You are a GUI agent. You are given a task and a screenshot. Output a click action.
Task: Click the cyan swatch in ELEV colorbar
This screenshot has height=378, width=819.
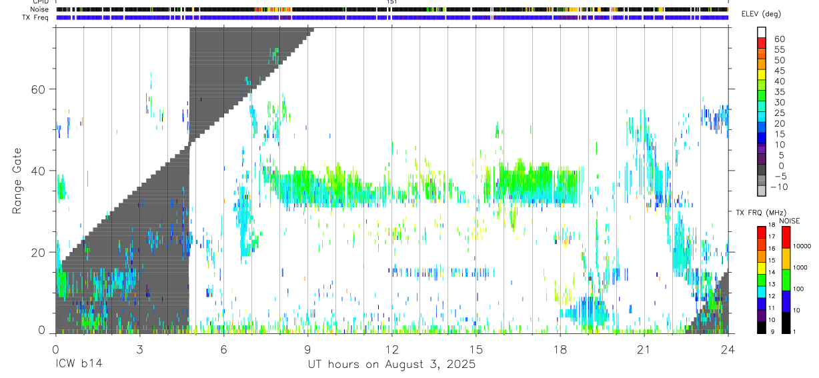coord(762,117)
